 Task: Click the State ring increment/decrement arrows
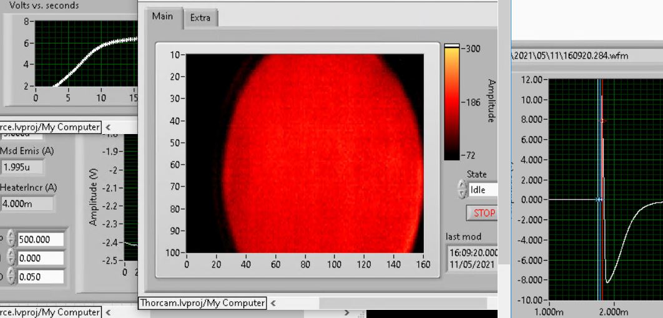click(462, 190)
